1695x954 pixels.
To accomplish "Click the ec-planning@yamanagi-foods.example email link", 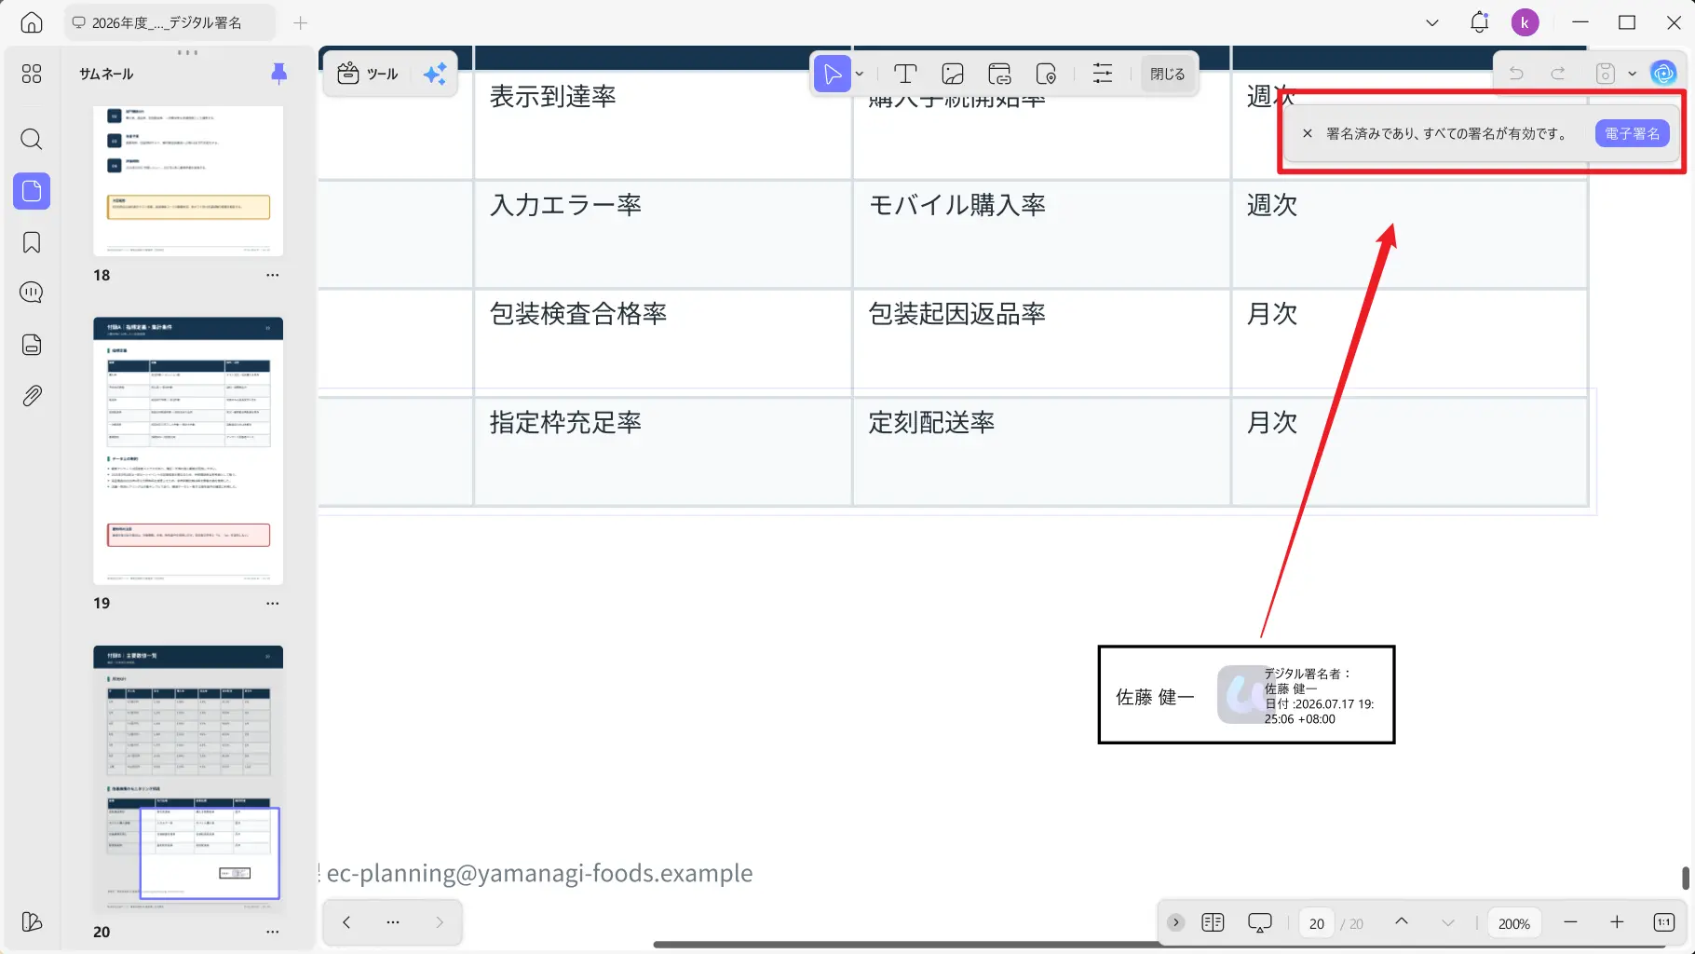I will click(539, 873).
